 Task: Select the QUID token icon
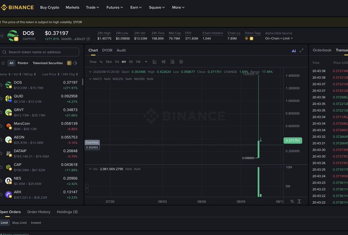[8, 99]
